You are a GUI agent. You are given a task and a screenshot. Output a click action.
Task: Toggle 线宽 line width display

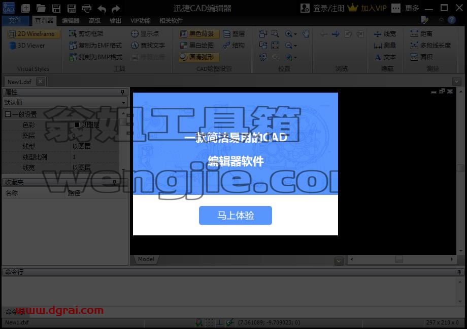[x=385, y=34]
